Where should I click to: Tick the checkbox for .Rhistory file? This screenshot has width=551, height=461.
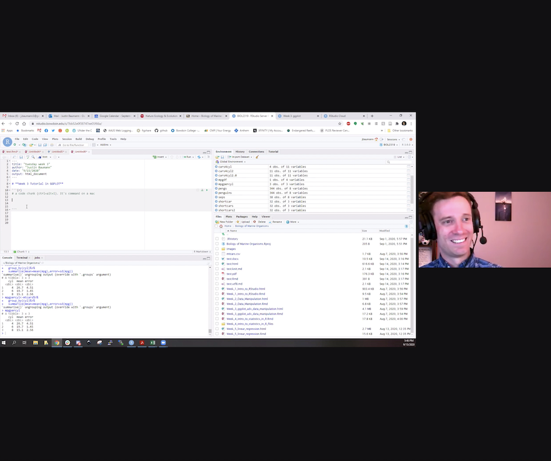(x=217, y=239)
